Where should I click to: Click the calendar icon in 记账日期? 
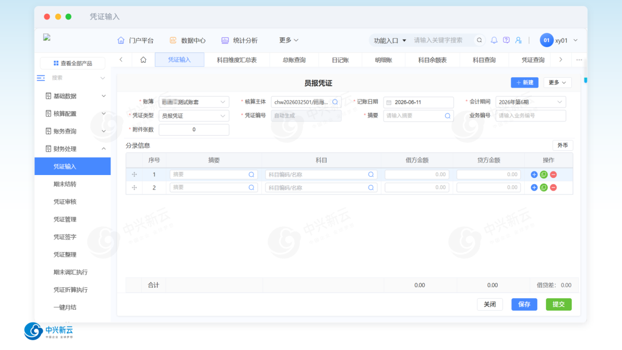(x=389, y=102)
